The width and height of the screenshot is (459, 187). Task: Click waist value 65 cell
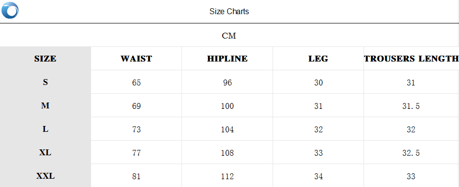tap(137, 83)
